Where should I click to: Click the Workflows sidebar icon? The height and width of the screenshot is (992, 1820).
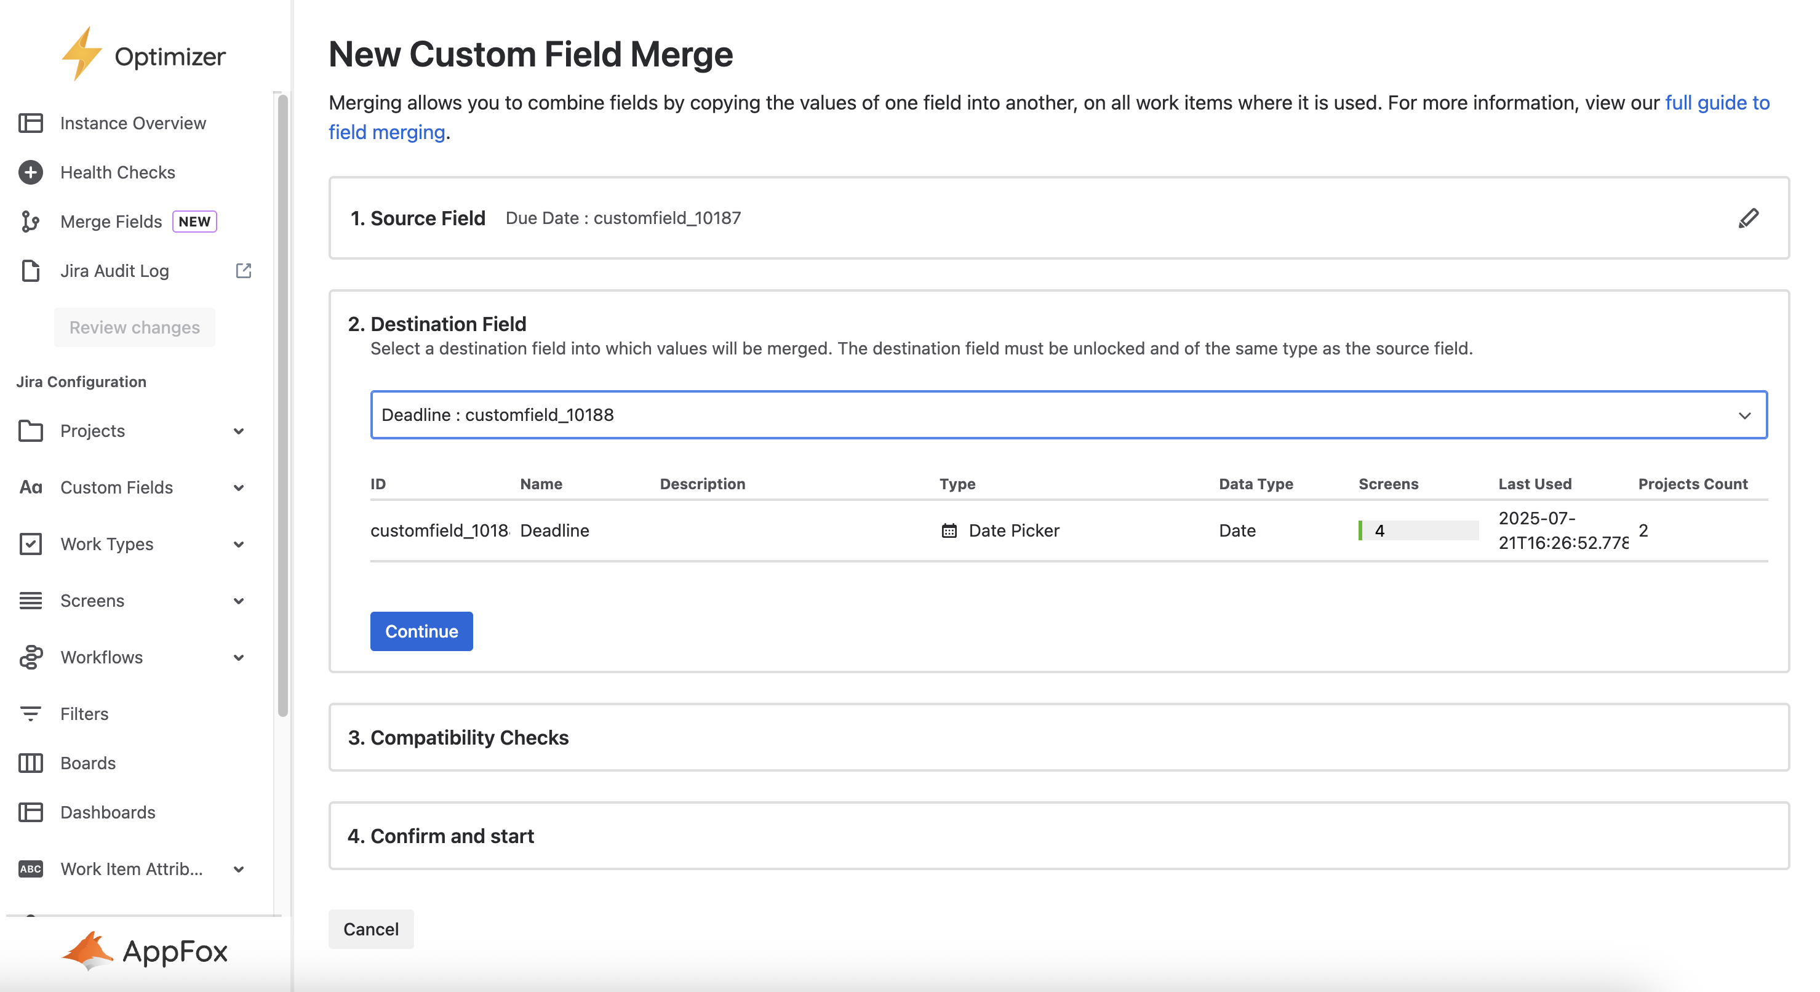30,657
